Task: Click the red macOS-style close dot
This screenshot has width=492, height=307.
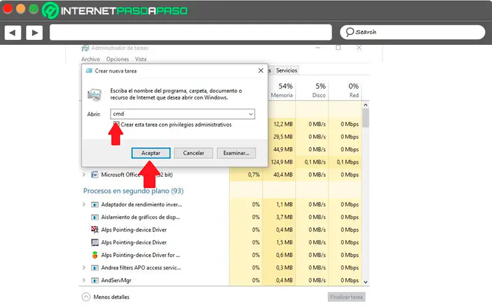Action: 7,9
